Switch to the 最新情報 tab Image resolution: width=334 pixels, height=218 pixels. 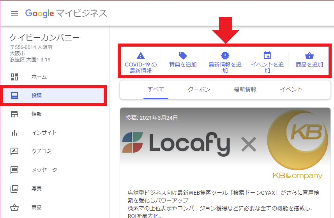pos(245,89)
